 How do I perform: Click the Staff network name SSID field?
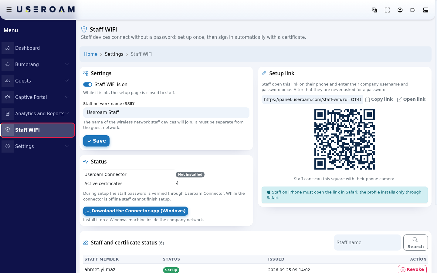pos(166,113)
